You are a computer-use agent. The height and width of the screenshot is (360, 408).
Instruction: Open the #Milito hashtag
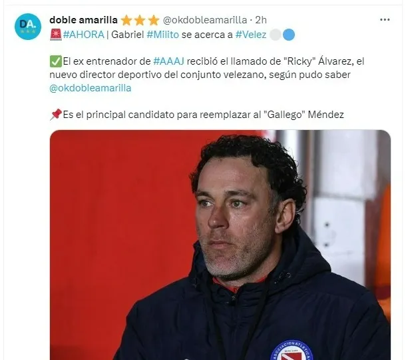click(x=163, y=35)
